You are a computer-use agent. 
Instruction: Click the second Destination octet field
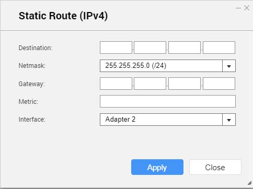click(150, 48)
